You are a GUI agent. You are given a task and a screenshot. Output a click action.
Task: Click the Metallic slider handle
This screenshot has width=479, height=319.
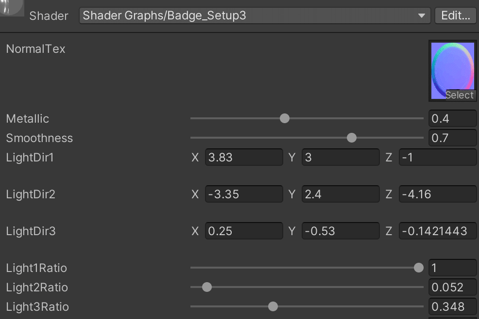point(285,118)
